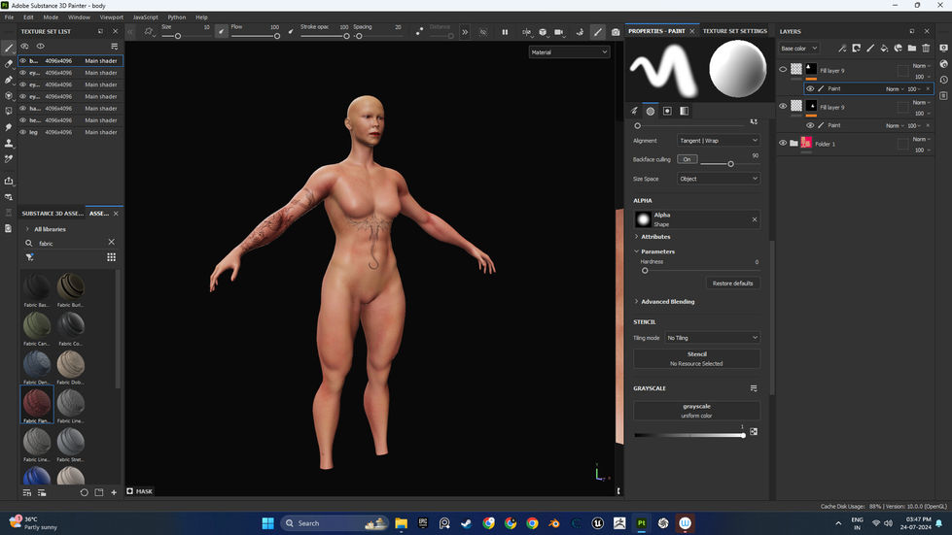Expand the Advanced Blending section
This screenshot has width=952, height=535.
click(667, 302)
